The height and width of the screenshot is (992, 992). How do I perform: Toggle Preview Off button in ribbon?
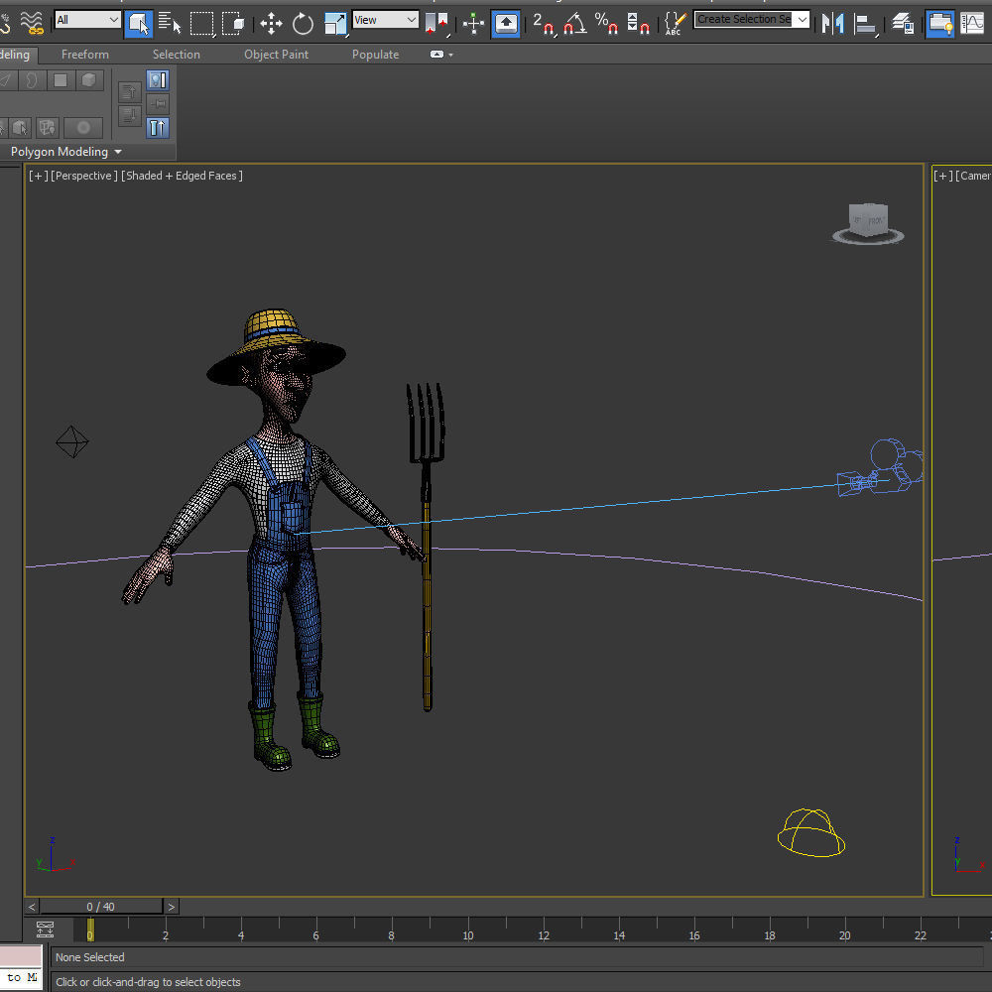pos(158,79)
